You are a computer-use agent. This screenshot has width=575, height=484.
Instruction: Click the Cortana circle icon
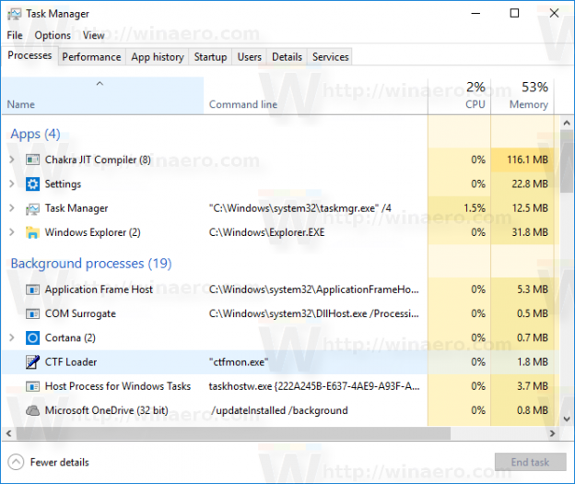click(x=32, y=338)
